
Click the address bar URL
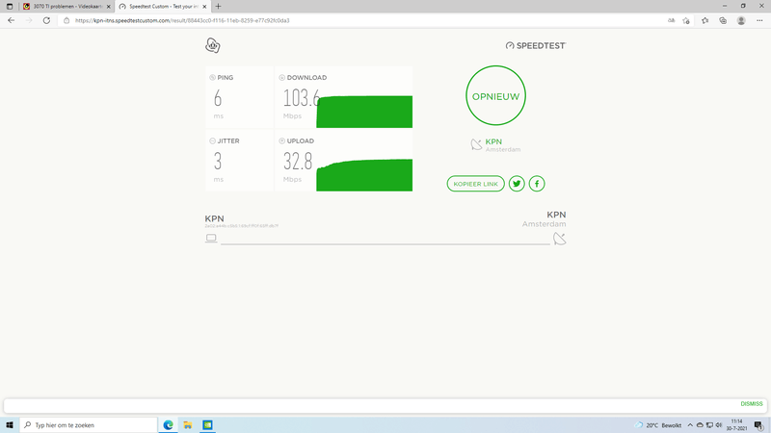click(182, 20)
